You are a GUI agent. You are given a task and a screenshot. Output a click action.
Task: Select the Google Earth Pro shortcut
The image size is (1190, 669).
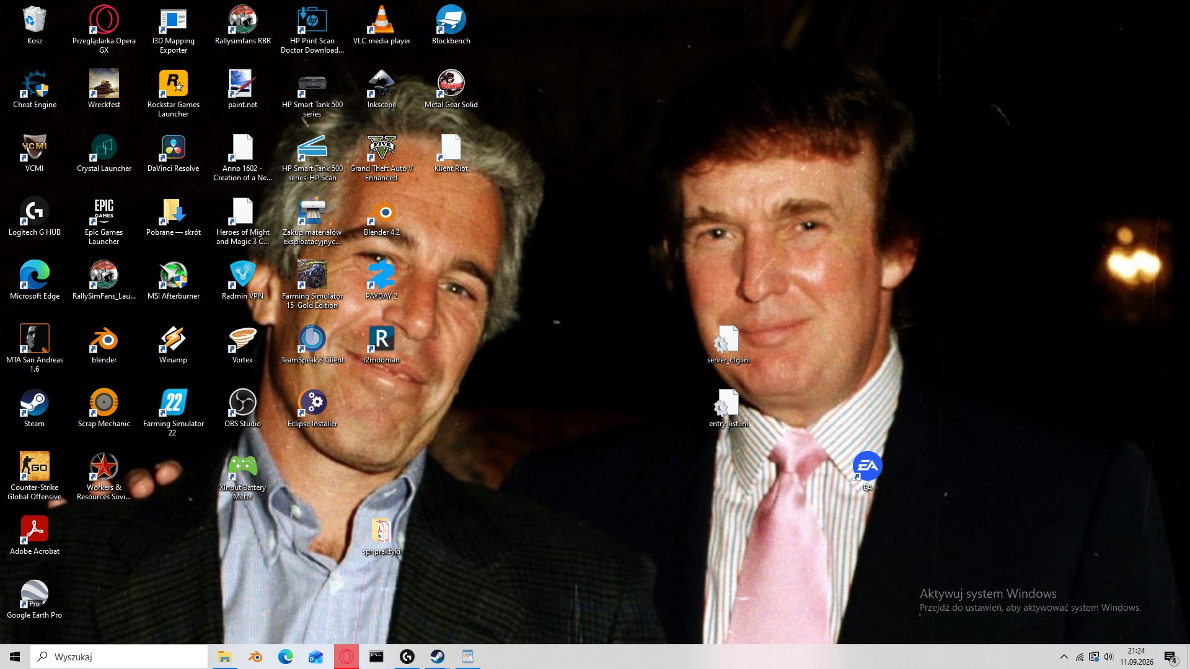(35, 600)
